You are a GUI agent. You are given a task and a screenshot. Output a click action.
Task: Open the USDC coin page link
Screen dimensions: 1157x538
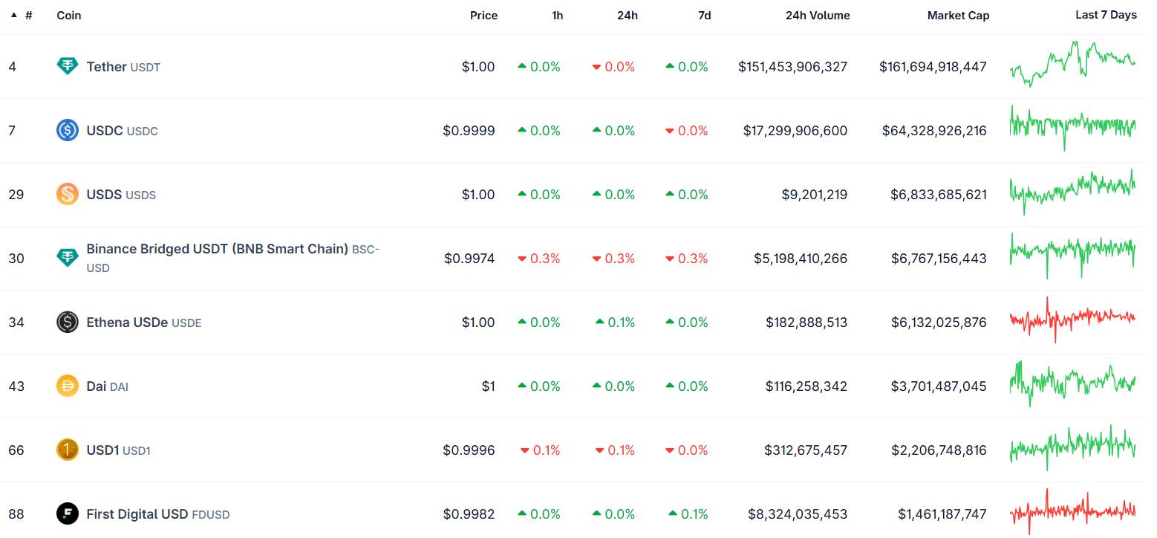(x=122, y=131)
